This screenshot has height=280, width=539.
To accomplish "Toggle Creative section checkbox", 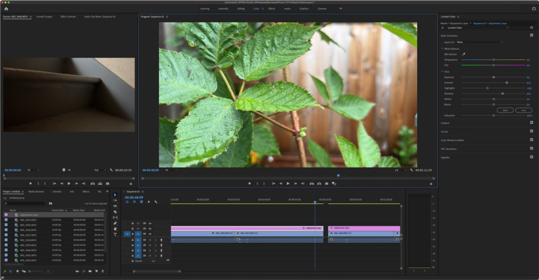I will tap(532, 123).
